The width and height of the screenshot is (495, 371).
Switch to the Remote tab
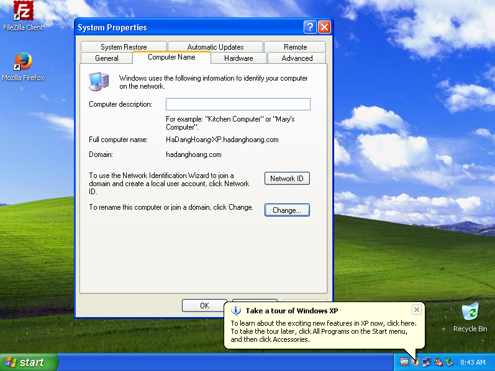click(295, 47)
